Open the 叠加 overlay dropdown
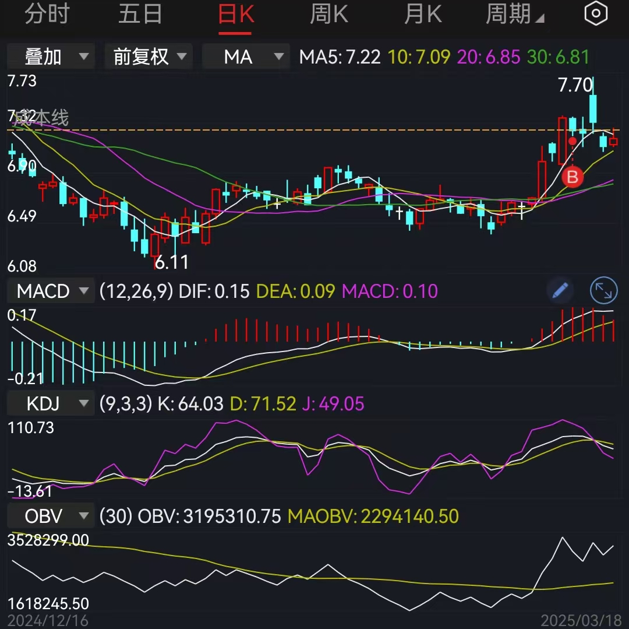 click(51, 56)
